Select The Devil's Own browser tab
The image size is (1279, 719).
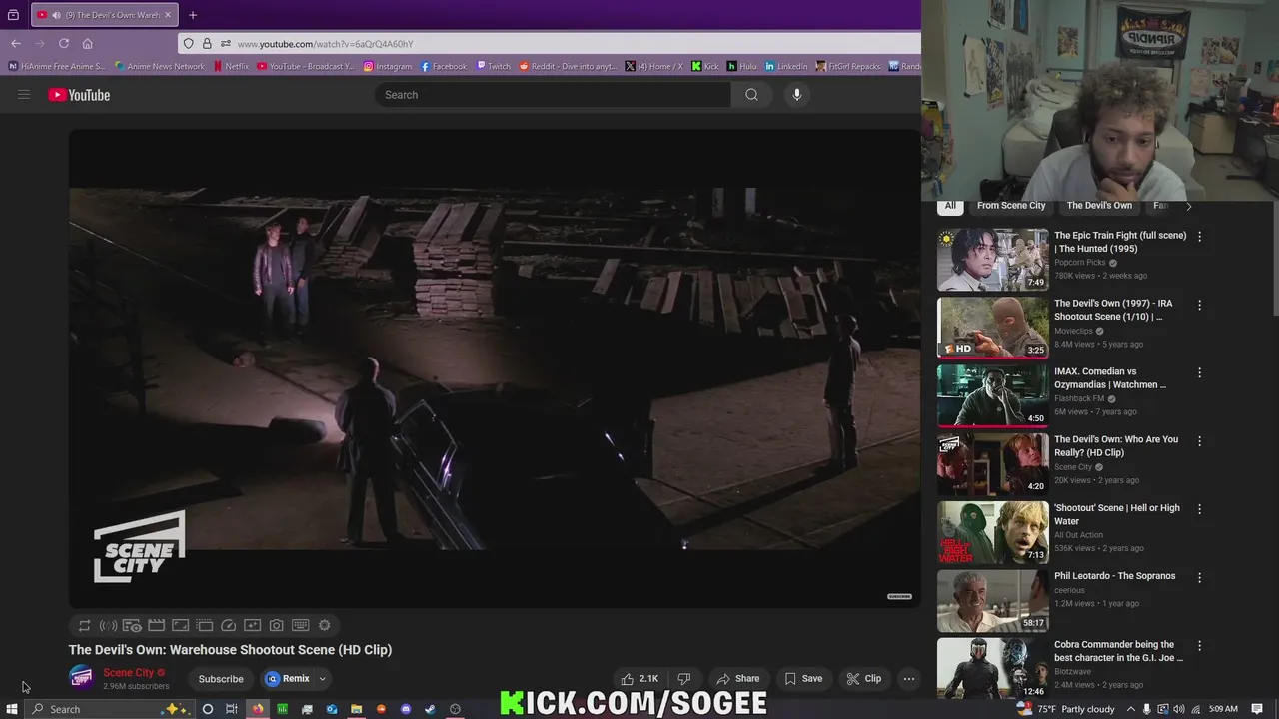tap(104, 15)
